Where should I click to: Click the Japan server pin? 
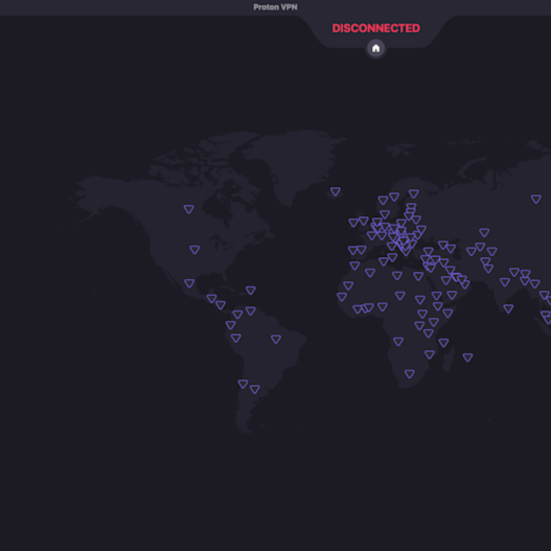click(x=535, y=198)
